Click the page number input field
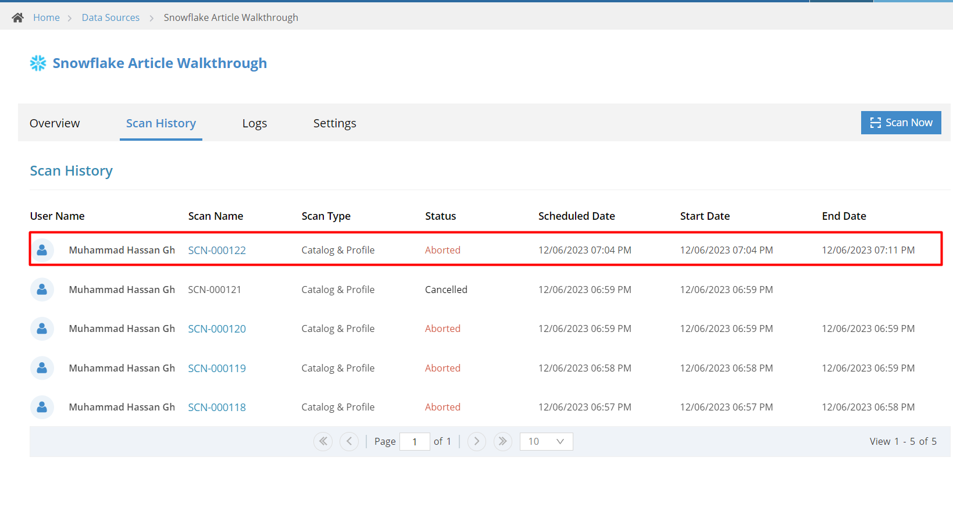This screenshot has width=953, height=507. [415, 441]
